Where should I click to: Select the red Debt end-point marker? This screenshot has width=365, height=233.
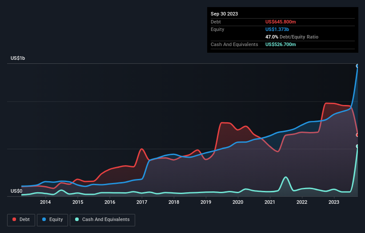pyautogui.click(x=357, y=135)
